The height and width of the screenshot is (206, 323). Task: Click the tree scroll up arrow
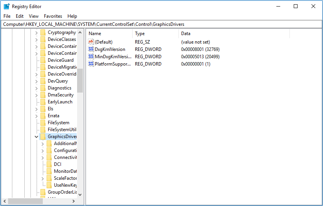point(80,32)
